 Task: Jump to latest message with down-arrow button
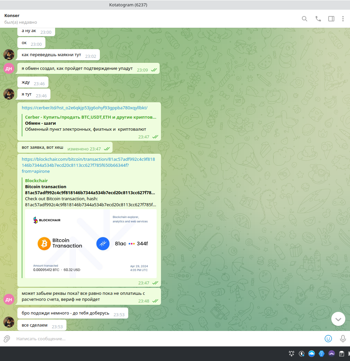[338, 319]
